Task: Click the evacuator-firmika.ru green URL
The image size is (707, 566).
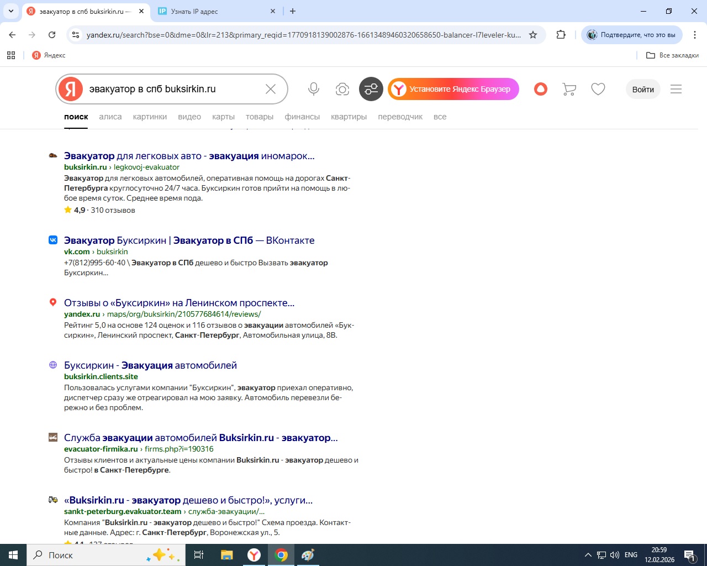Action: pos(101,449)
